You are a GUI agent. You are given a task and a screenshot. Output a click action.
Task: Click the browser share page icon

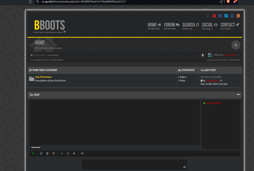[221, 2]
